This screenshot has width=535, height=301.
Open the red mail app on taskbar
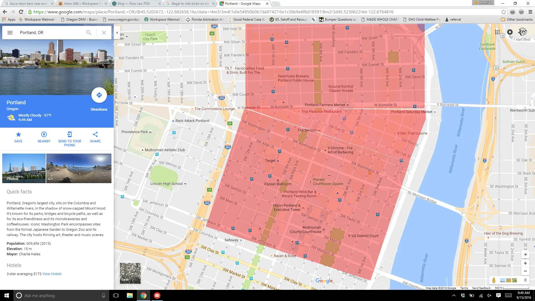click(x=157, y=295)
